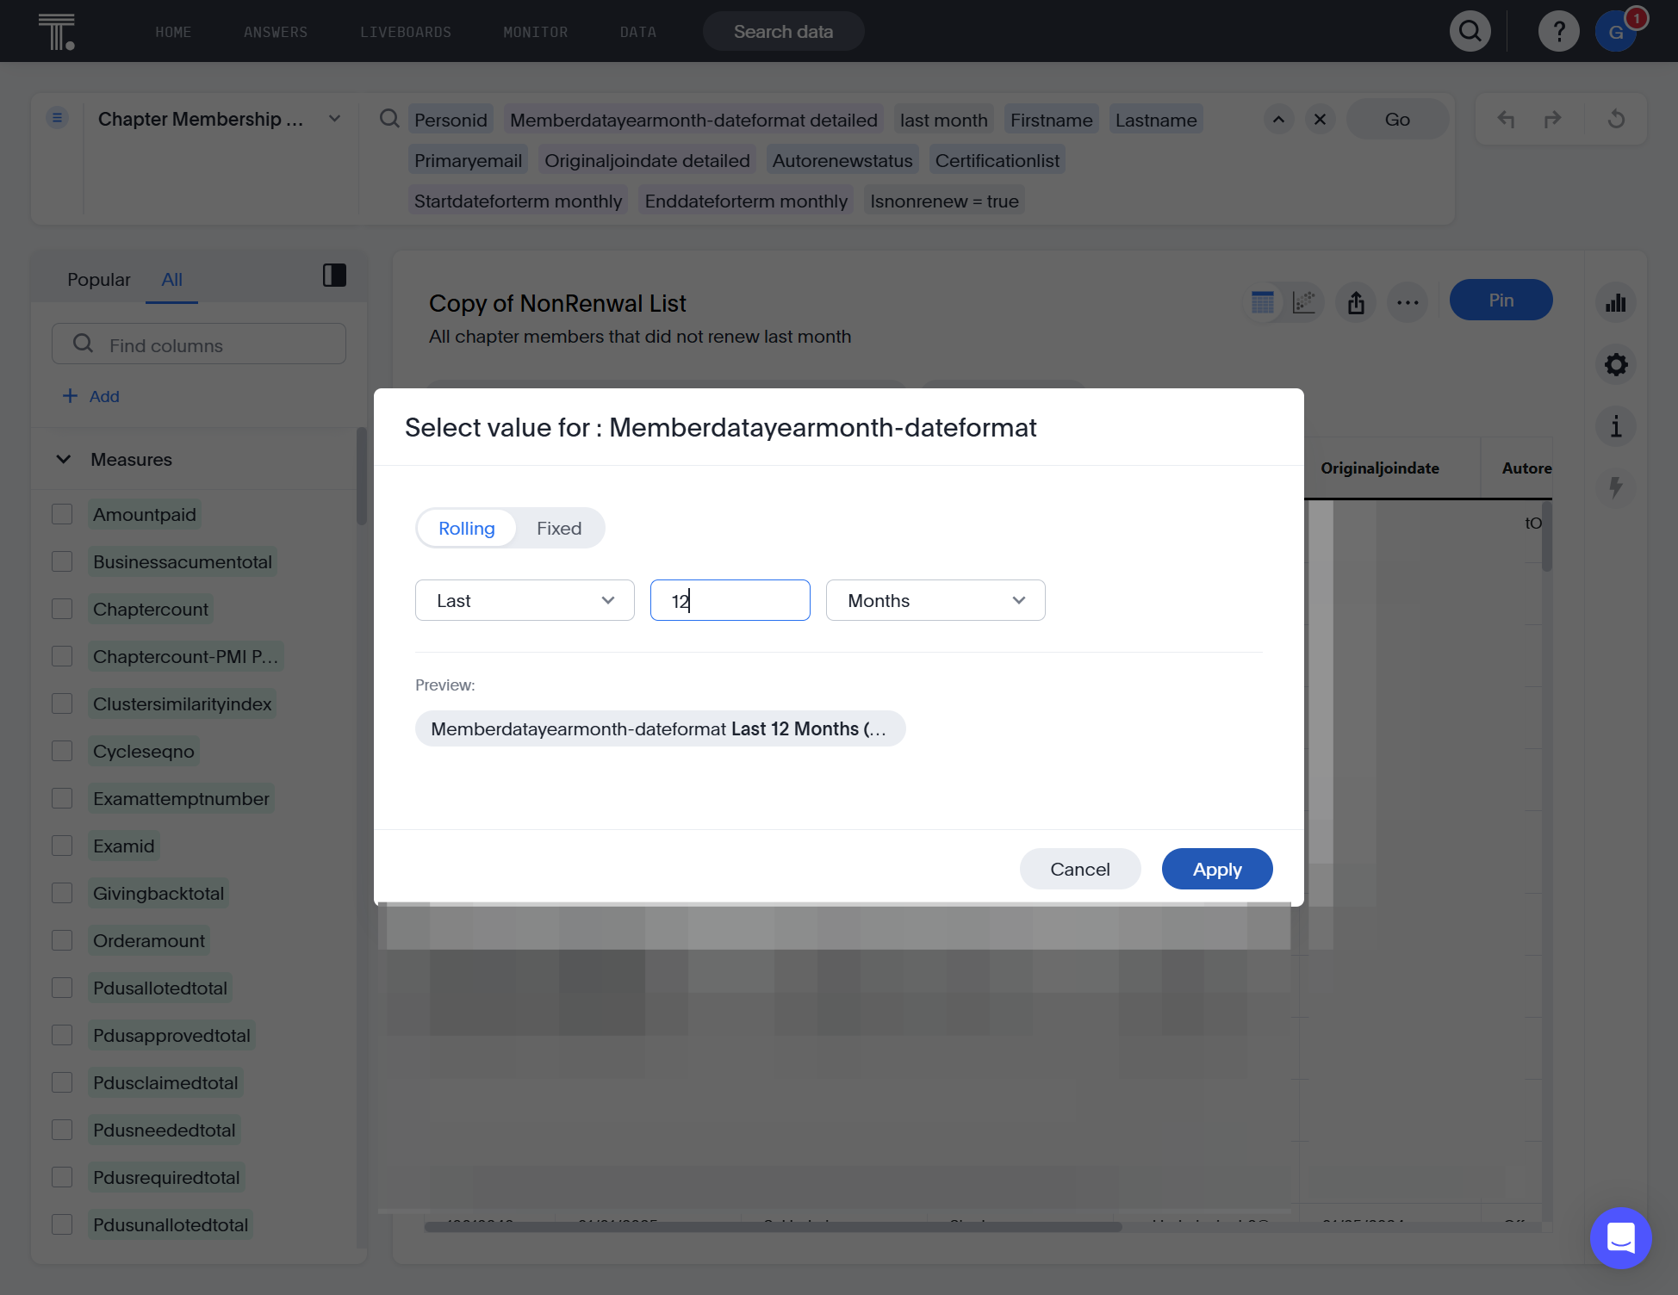Collapse the search bar with up chevron

(1278, 119)
